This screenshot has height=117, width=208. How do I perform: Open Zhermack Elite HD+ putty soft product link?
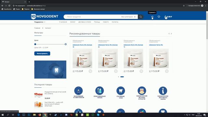(54, 104)
